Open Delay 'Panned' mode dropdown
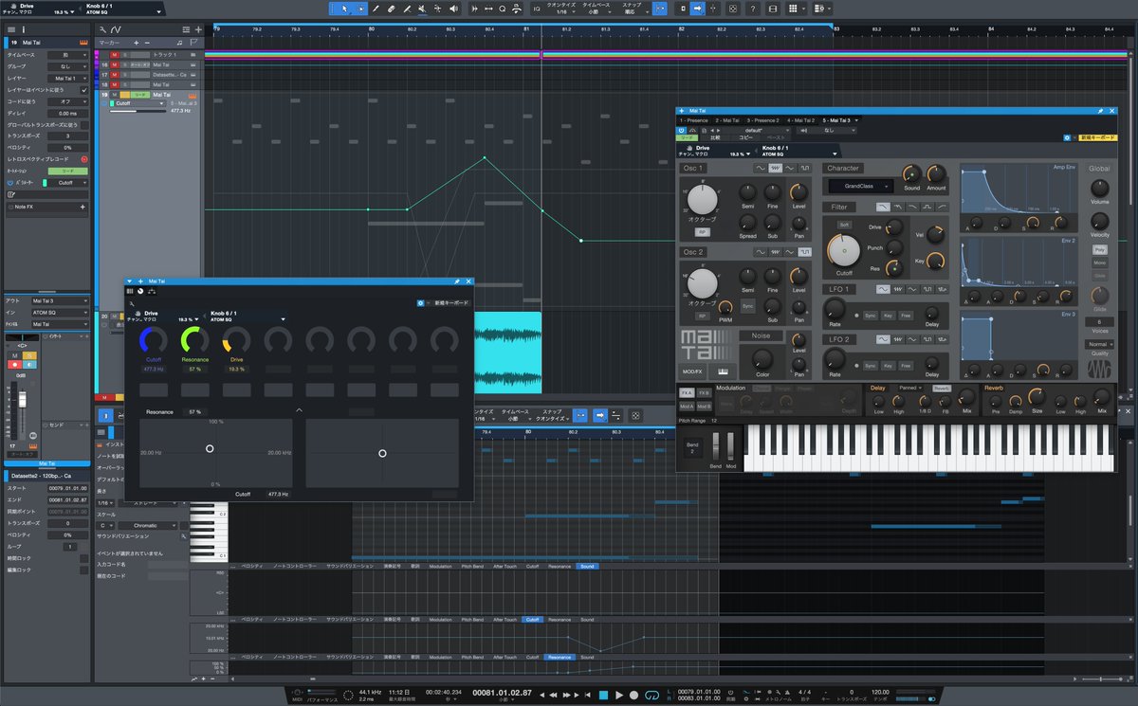Image resolution: width=1138 pixels, height=706 pixels. 911,388
